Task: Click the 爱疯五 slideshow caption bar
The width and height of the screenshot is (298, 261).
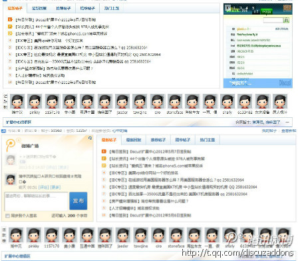Action: pos(258,83)
